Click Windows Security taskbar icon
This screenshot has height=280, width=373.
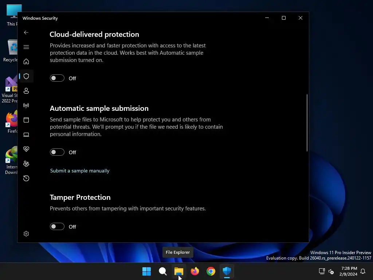pos(227,271)
